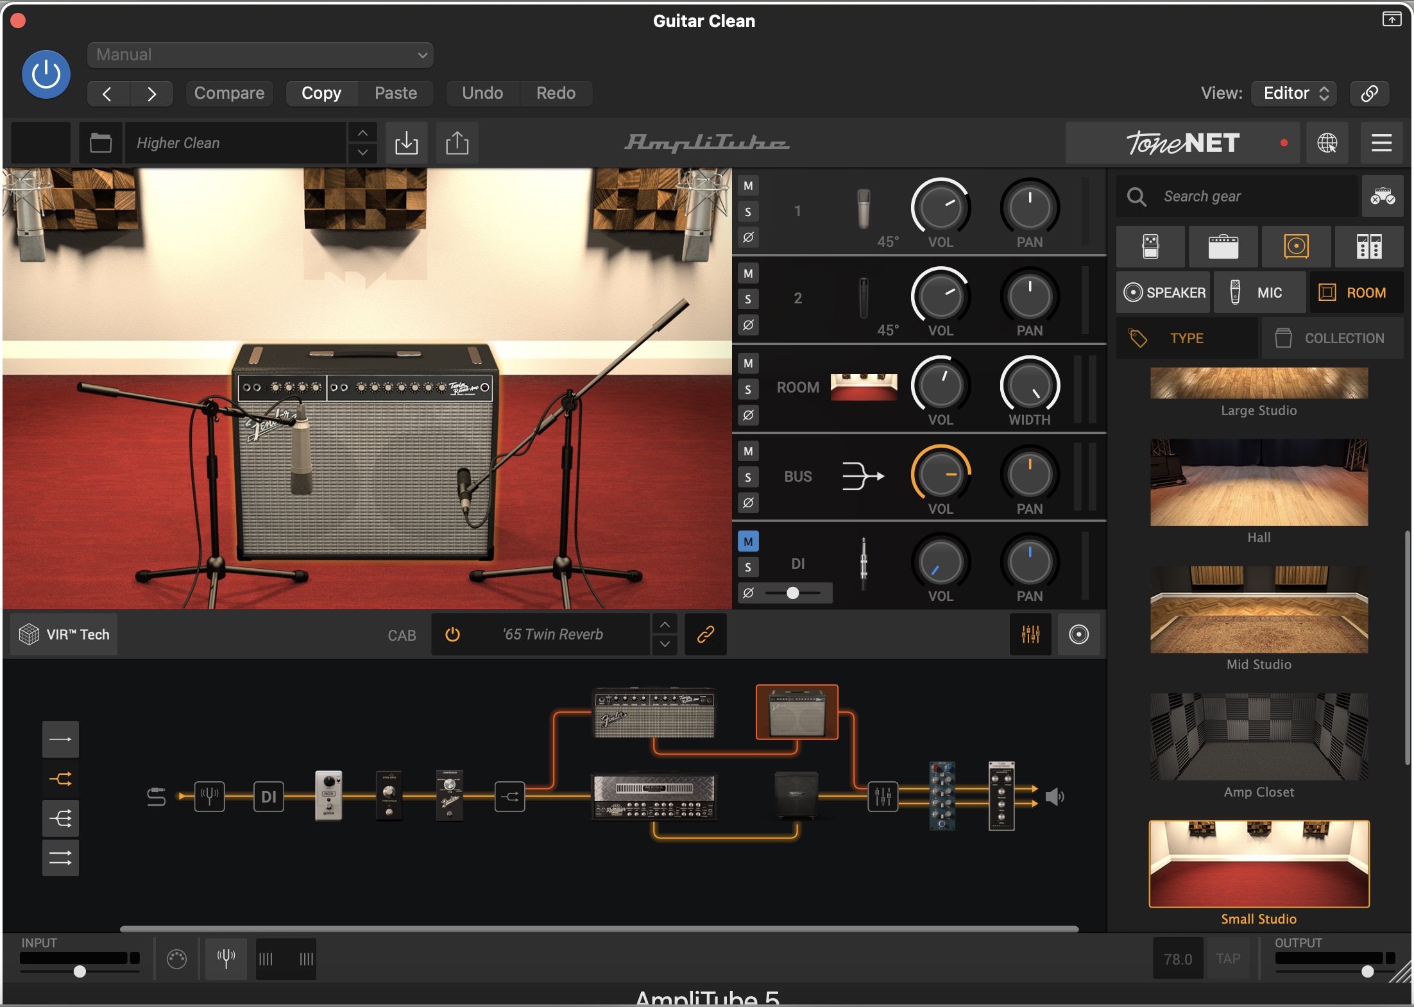
Task: Unmute the DI channel
Action: 748,542
